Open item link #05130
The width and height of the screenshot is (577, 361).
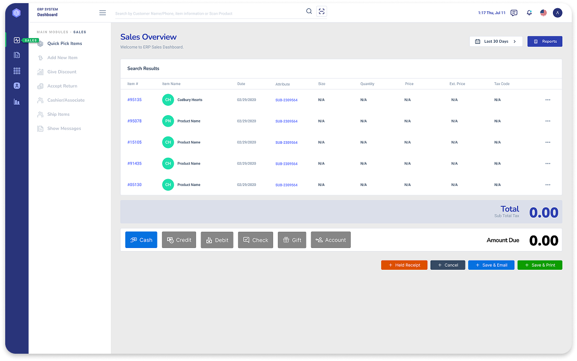coord(134,185)
